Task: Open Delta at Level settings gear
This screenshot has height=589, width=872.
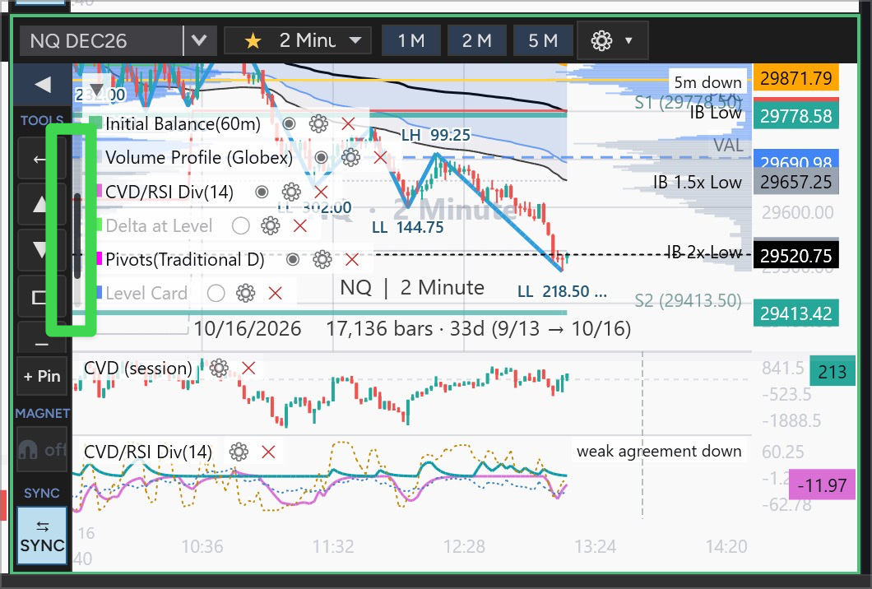Action: [x=271, y=226]
